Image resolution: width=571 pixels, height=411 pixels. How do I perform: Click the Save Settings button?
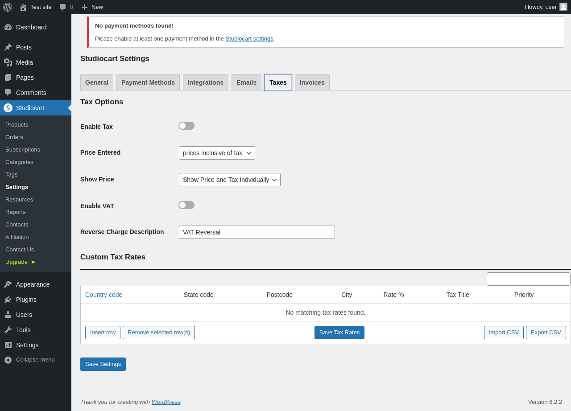pyautogui.click(x=103, y=364)
